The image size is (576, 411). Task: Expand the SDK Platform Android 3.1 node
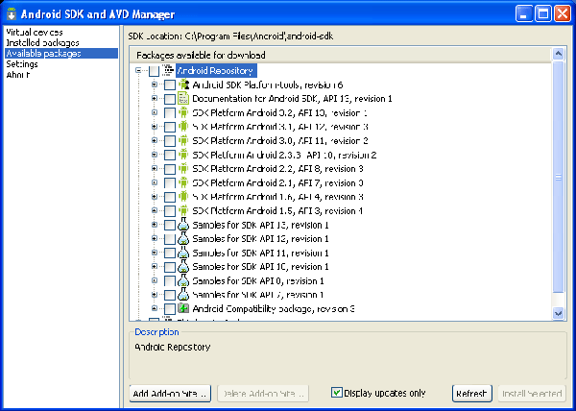[155, 127]
